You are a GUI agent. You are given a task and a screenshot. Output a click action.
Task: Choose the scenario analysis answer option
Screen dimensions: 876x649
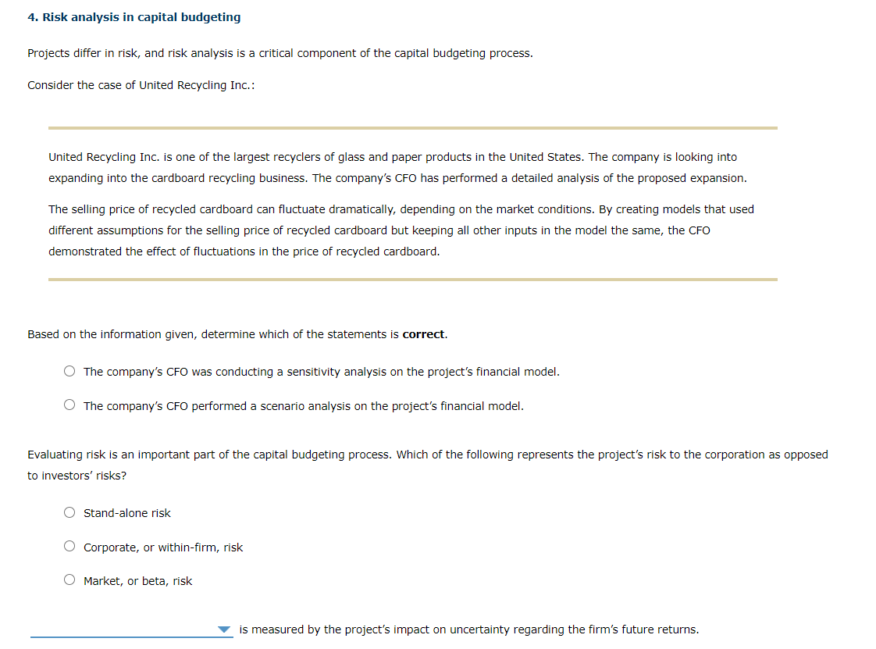coord(69,405)
